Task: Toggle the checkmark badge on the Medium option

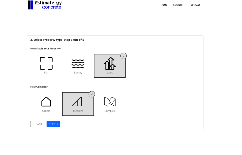Action: point(92,94)
